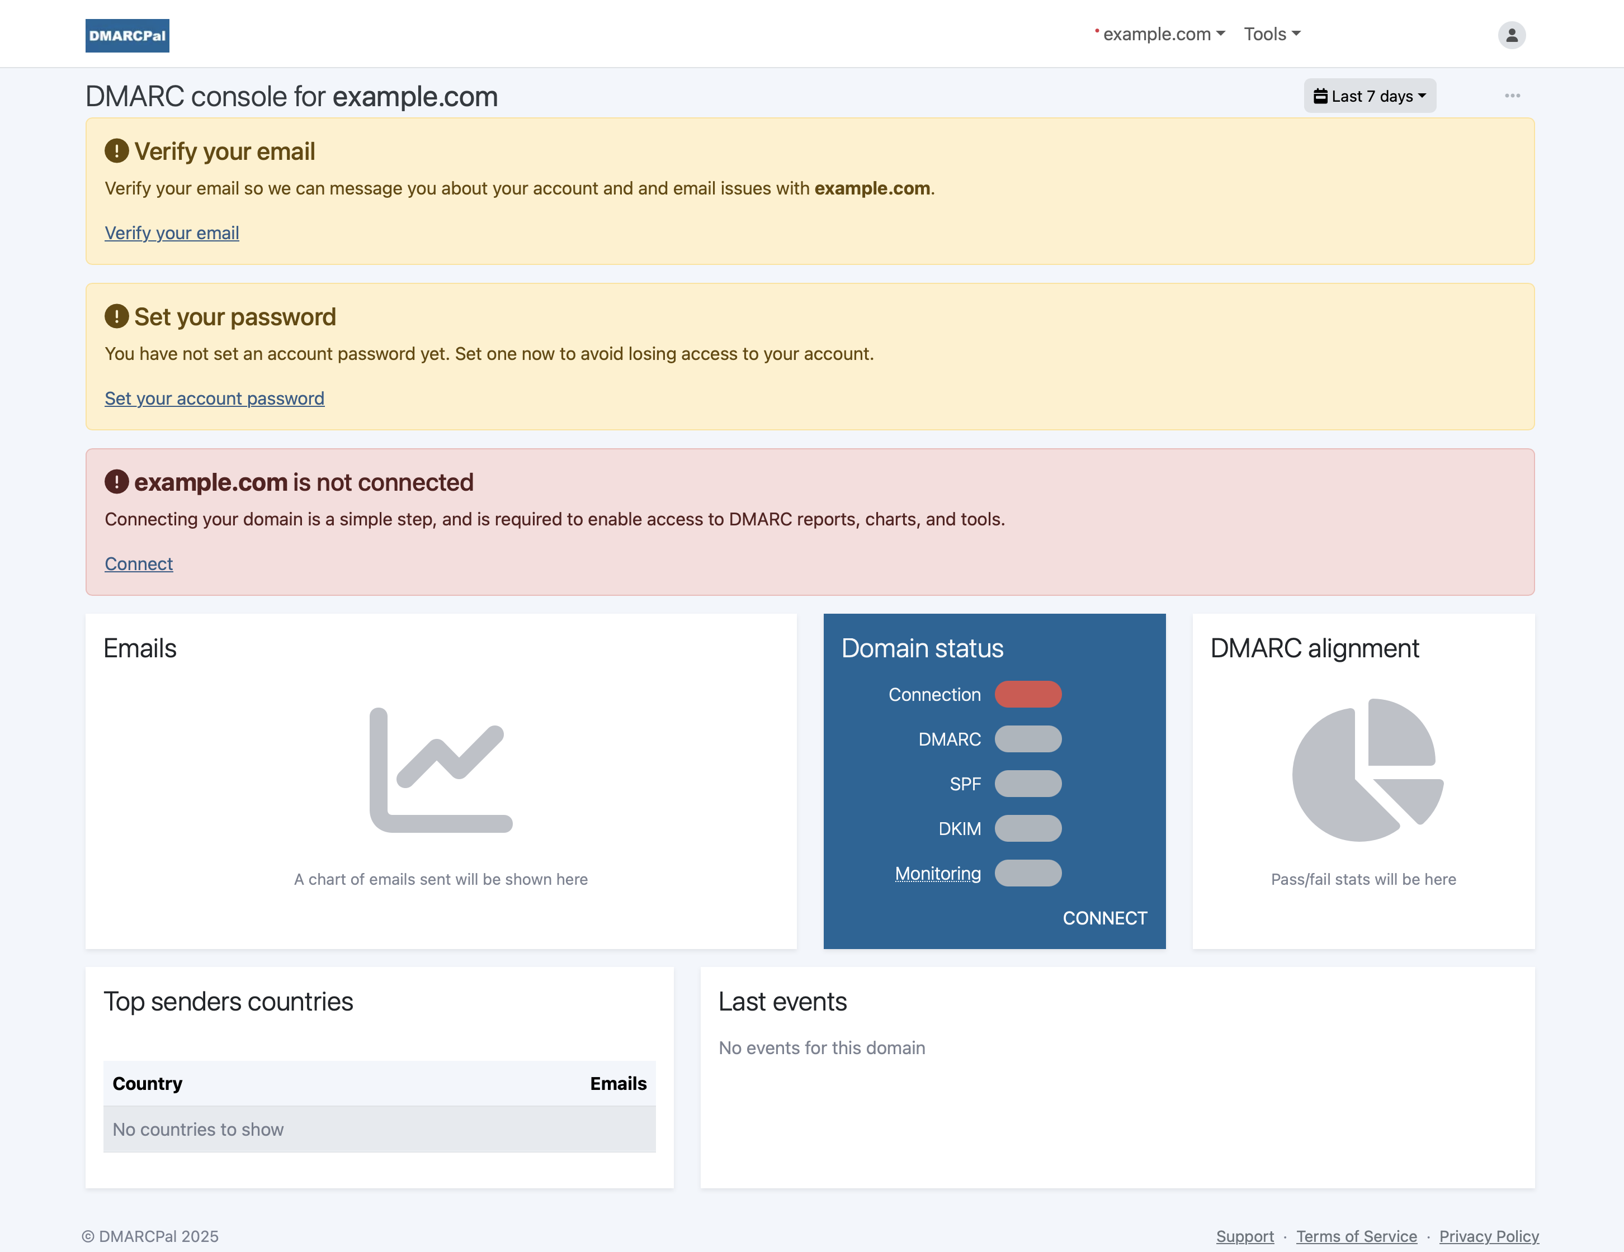Click the red Connection status pill

pos(1028,694)
